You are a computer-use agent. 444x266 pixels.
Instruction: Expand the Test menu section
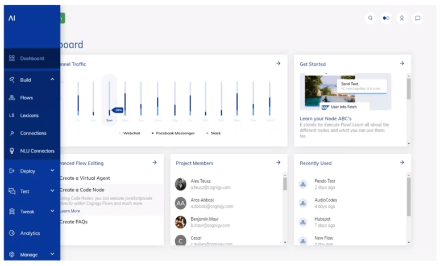click(x=52, y=191)
